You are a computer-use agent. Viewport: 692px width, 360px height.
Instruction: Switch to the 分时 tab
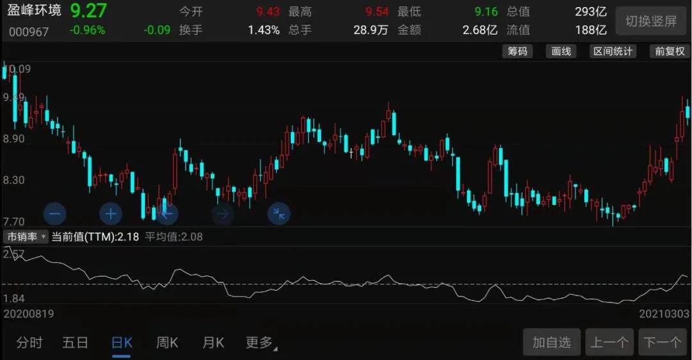[x=29, y=343]
